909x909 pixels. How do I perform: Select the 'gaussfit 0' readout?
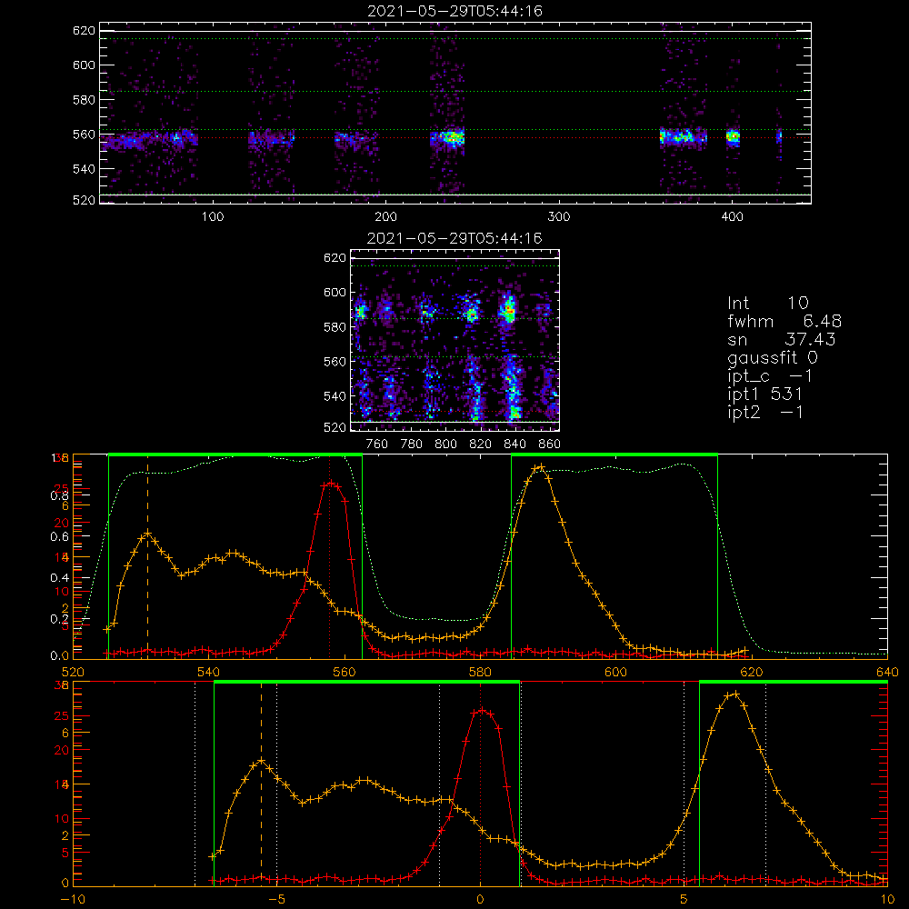pos(773,358)
